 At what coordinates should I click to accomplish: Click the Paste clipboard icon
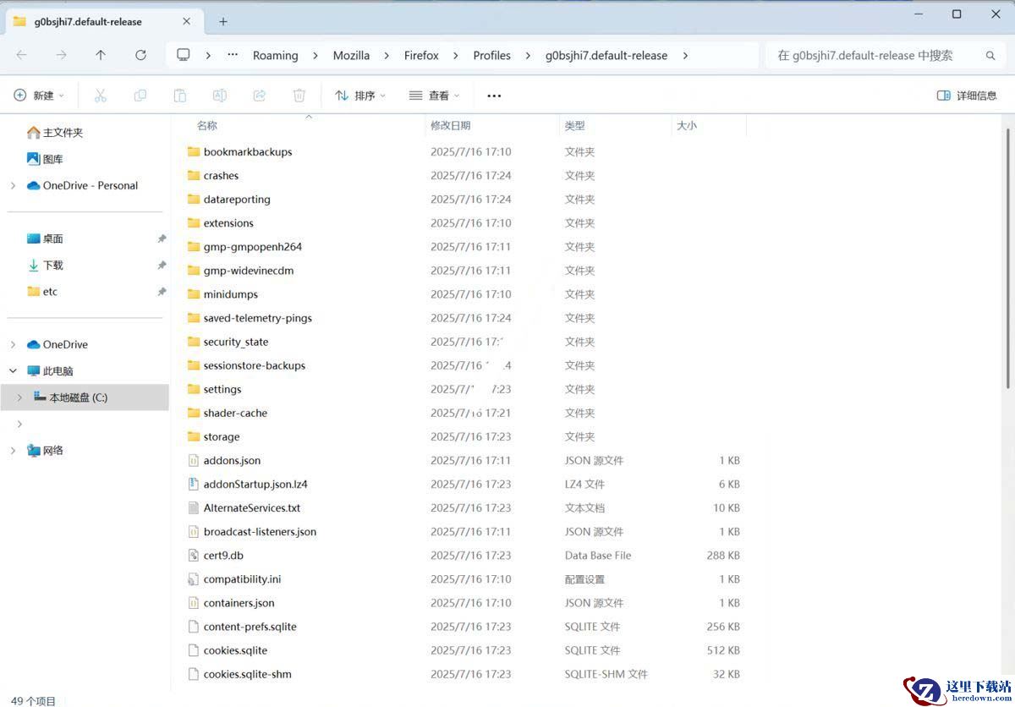click(179, 96)
